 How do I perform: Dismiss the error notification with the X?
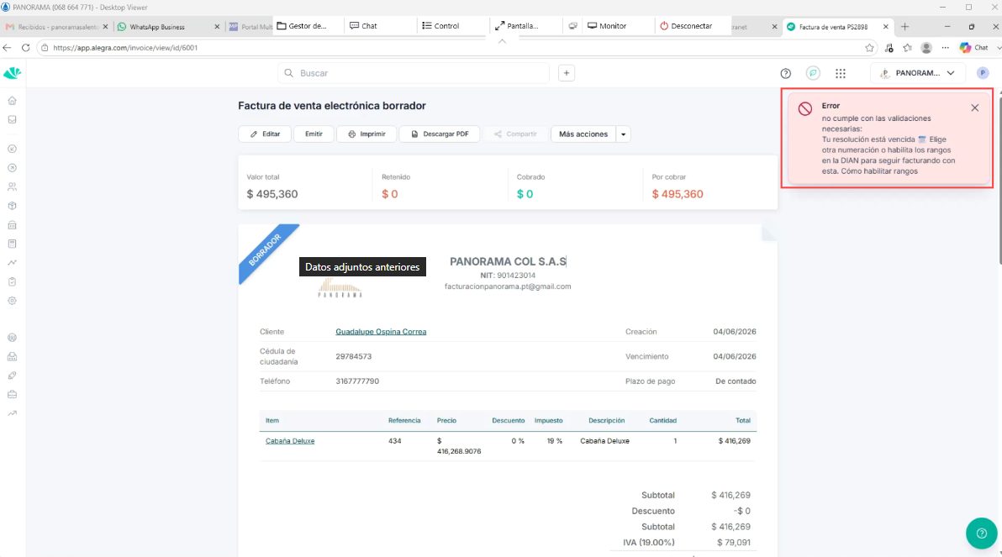pyautogui.click(x=974, y=108)
